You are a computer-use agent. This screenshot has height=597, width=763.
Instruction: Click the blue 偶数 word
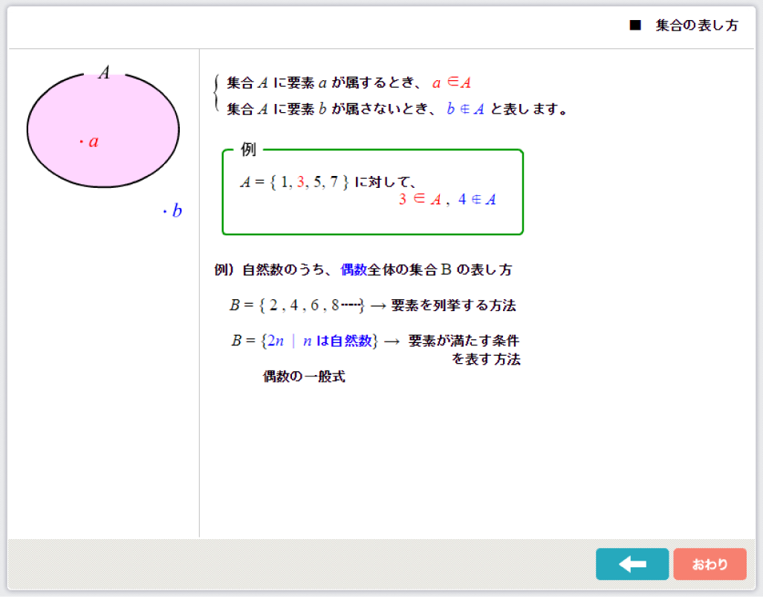point(354,270)
